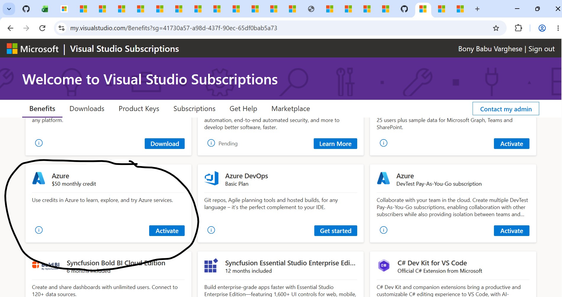562x297 pixels.
Task: Navigate to the Marketplace tab
Action: coord(291,109)
